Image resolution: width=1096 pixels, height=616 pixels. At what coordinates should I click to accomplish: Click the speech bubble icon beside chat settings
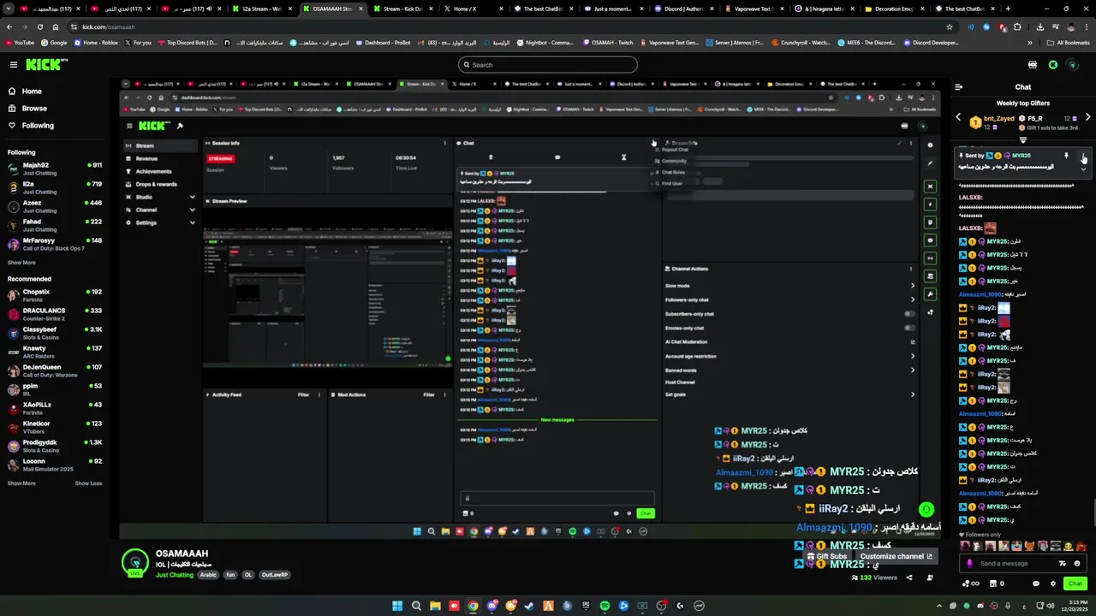coord(1035,583)
